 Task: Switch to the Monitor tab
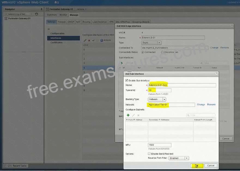coord(63,15)
